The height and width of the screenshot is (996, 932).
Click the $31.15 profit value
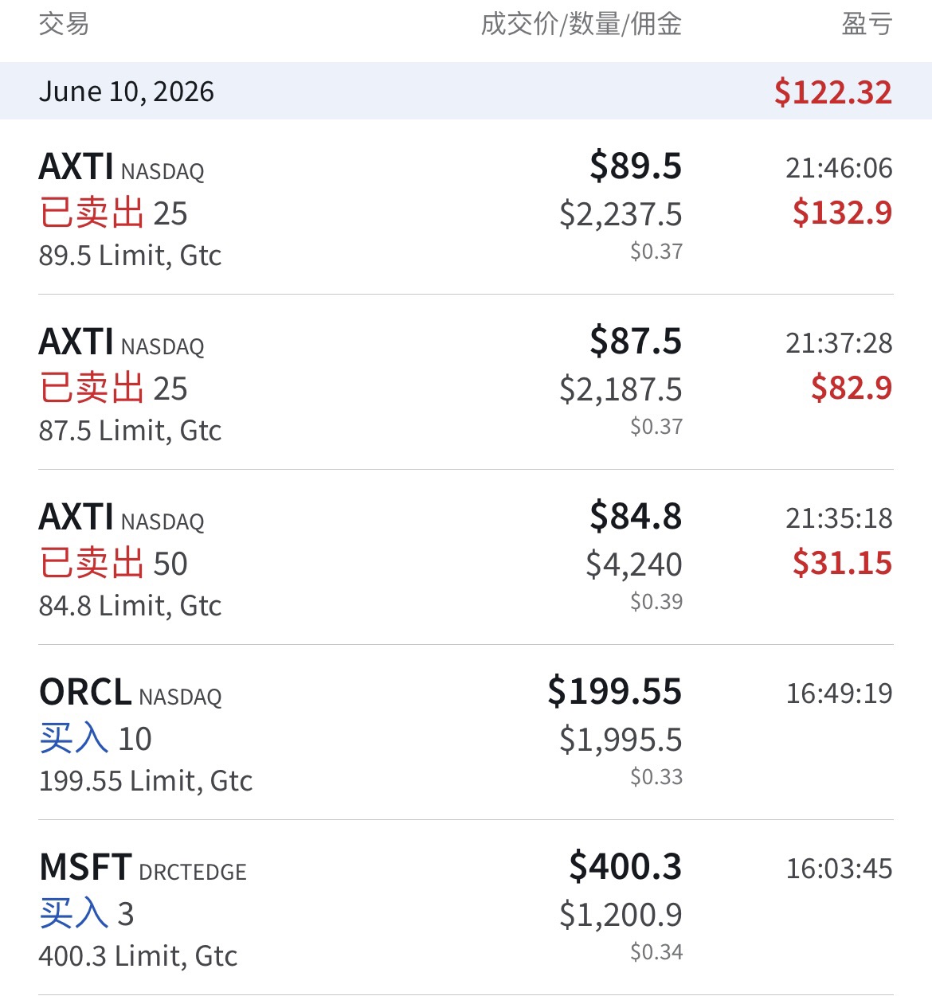842,563
